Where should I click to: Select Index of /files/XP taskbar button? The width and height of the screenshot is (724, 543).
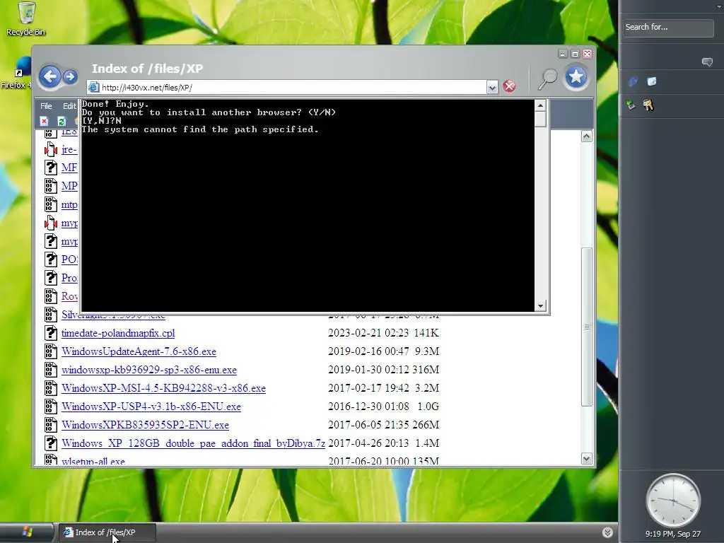coord(107,532)
